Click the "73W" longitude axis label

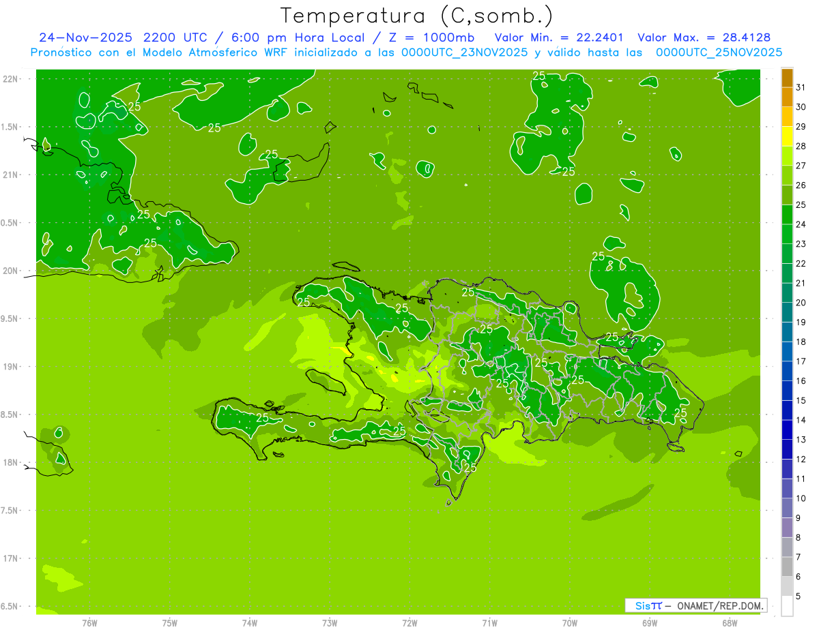pos(330,623)
